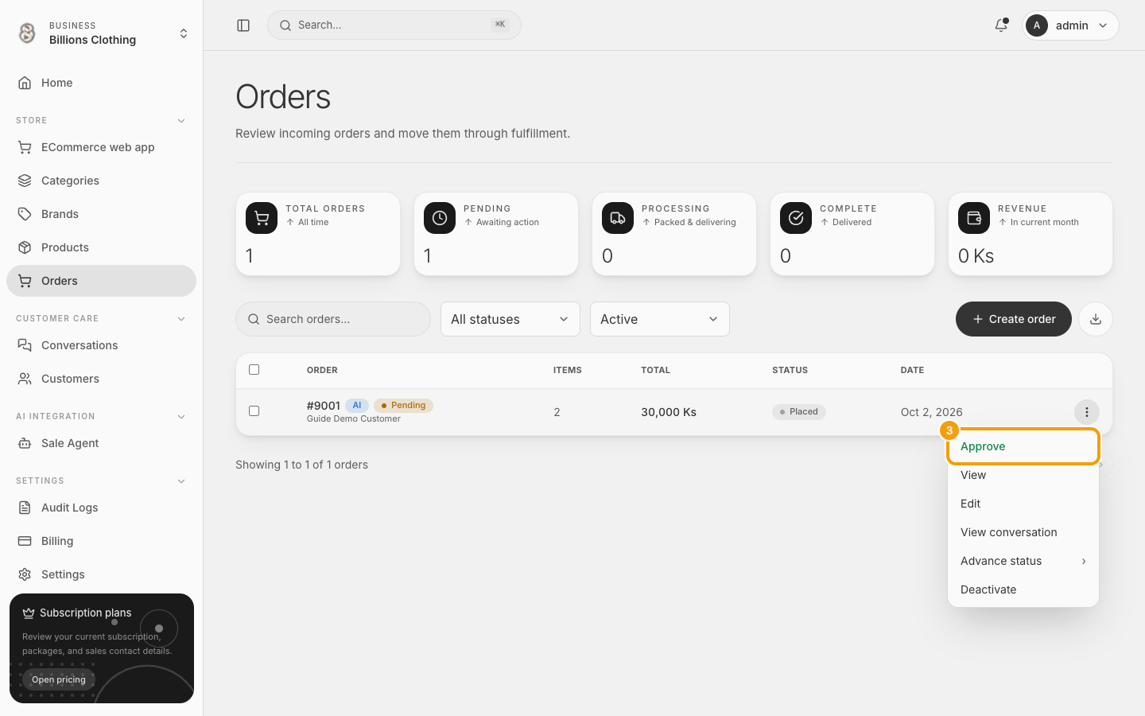This screenshot has height=716, width=1145.
Task: Focus the Search orders field
Action: pos(333,319)
